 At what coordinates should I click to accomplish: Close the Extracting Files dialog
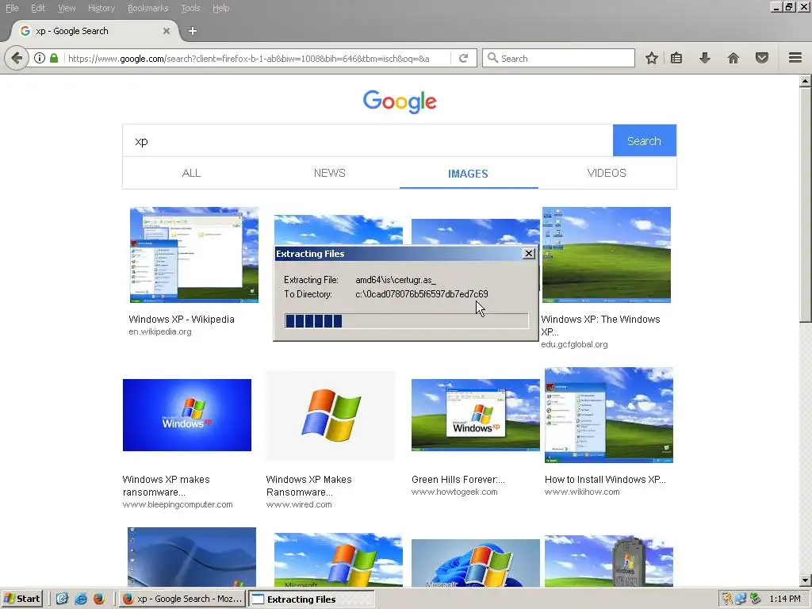[x=529, y=253]
